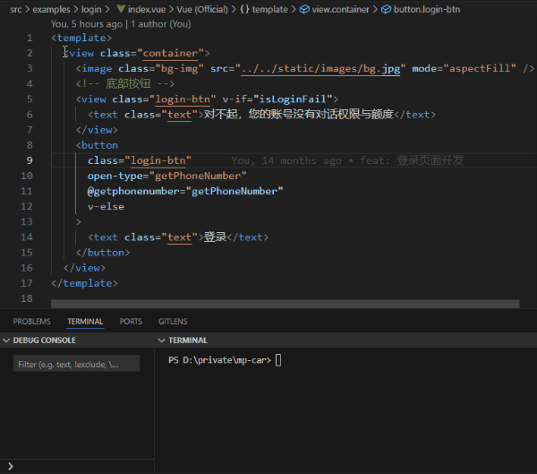Click closing </view> tag on line 7
537x474 pixels.
click(x=97, y=130)
